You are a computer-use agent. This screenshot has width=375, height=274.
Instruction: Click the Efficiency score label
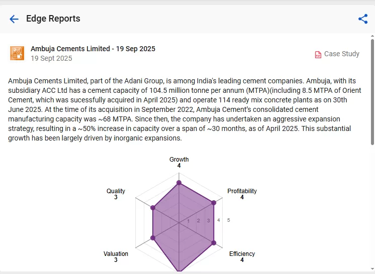point(242,256)
